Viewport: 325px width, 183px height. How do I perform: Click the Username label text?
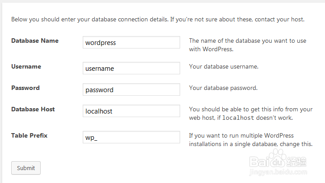tap(26, 66)
